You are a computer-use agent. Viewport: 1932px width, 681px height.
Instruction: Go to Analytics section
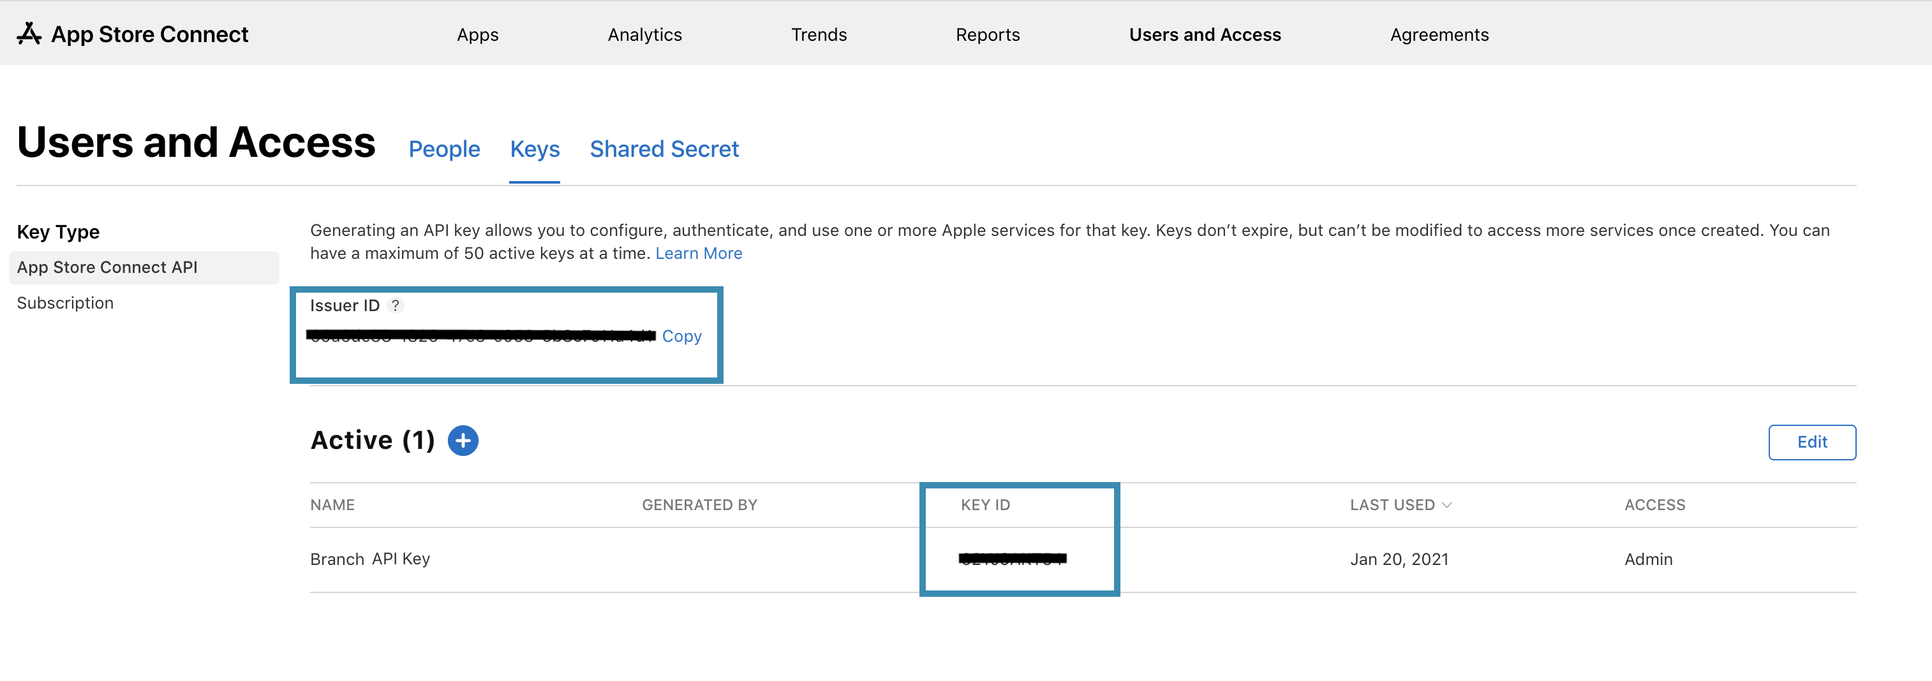tap(644, 34)
